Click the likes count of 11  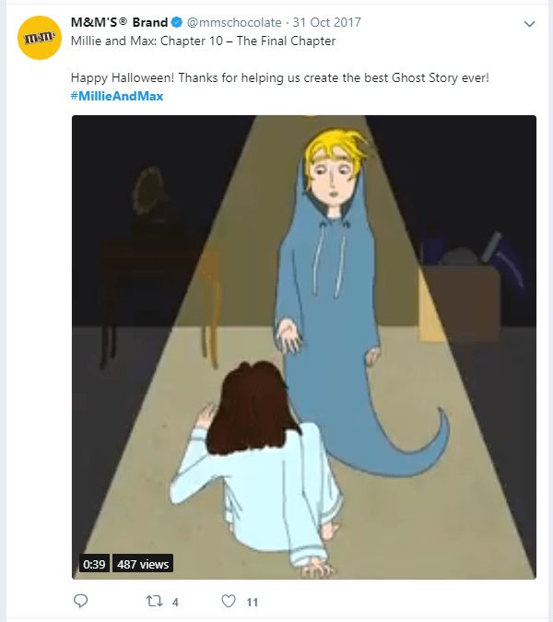point(252,602)
